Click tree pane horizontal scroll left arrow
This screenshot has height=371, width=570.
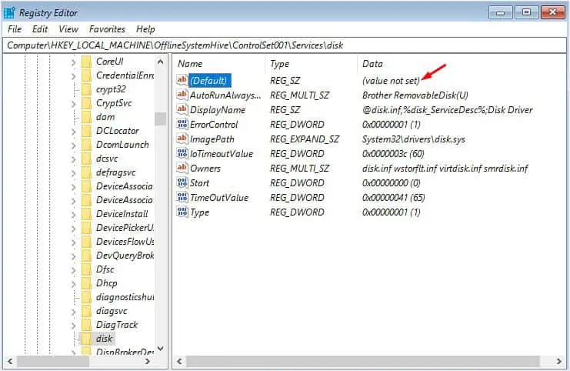pos(10,362)
